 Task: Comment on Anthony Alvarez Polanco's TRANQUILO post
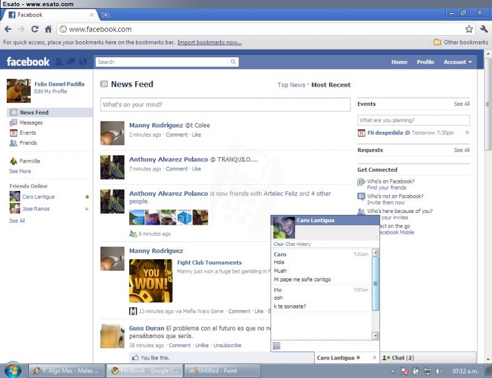[x=177, y=169]
